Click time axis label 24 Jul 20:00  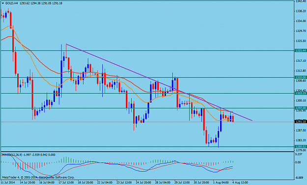(143, 183)
